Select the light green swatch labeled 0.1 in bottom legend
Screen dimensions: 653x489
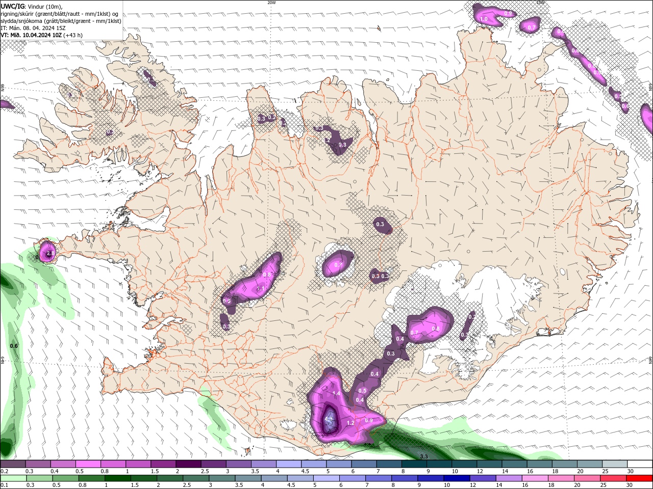(13, 478)
